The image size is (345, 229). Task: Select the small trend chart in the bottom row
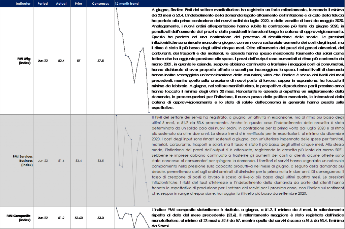[132, 218]
